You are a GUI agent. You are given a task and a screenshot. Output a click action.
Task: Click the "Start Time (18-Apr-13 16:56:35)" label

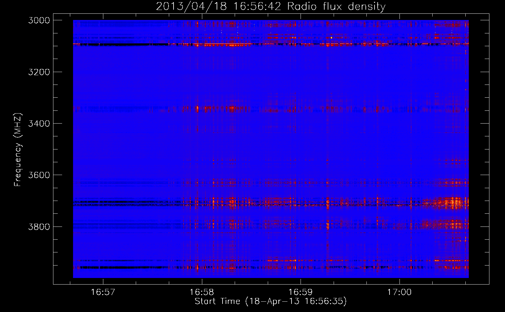pos(271,301)
